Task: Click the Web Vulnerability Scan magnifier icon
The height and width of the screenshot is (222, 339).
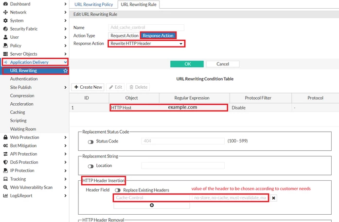Action: (x=5, y=187)
